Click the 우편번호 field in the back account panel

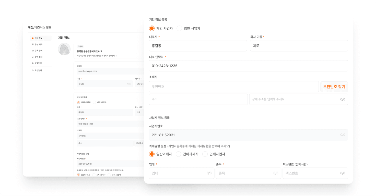(x=111, y=136)
